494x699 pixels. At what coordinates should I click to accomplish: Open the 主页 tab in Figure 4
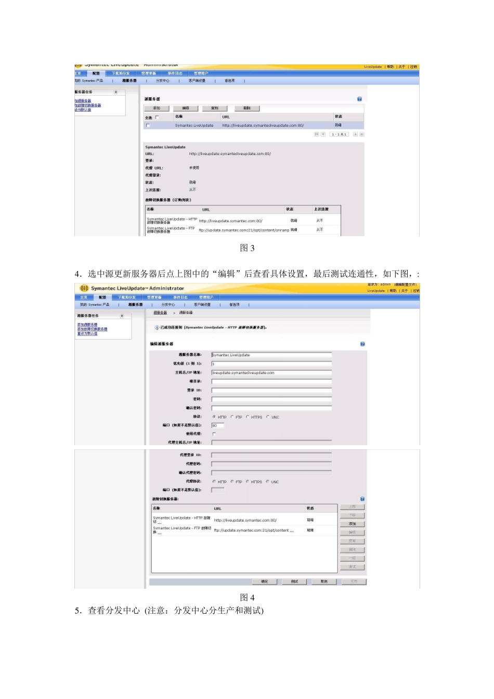84,297
